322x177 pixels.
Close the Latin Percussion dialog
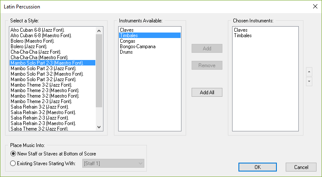pyautogui.click(x=315, y=6)
